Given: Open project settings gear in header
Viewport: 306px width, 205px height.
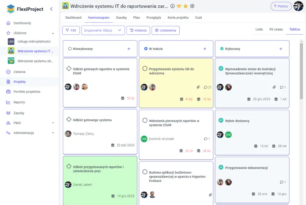Looking at the screenshot, I should tap(192, 6).
